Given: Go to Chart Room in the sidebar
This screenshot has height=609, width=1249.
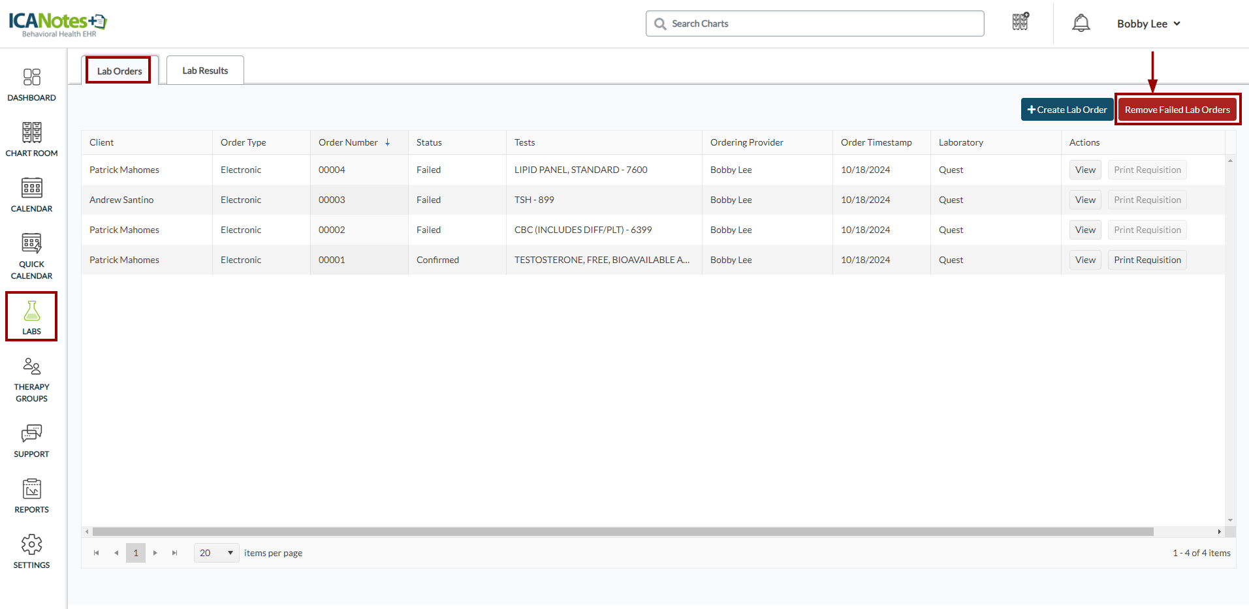Looking at the screenshot, I should pyautogui.click(x=31, y=140).
